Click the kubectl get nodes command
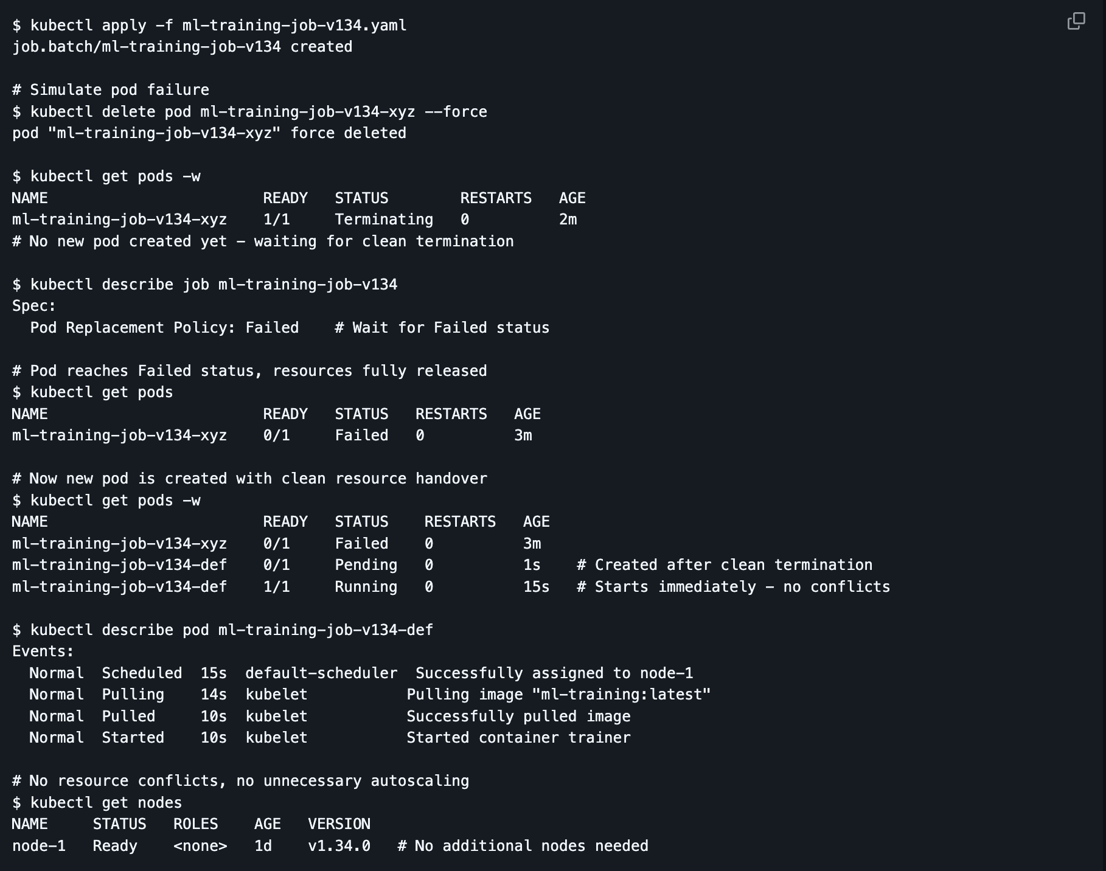This screenshot has height=871, width=1106. tap(97, 803)
